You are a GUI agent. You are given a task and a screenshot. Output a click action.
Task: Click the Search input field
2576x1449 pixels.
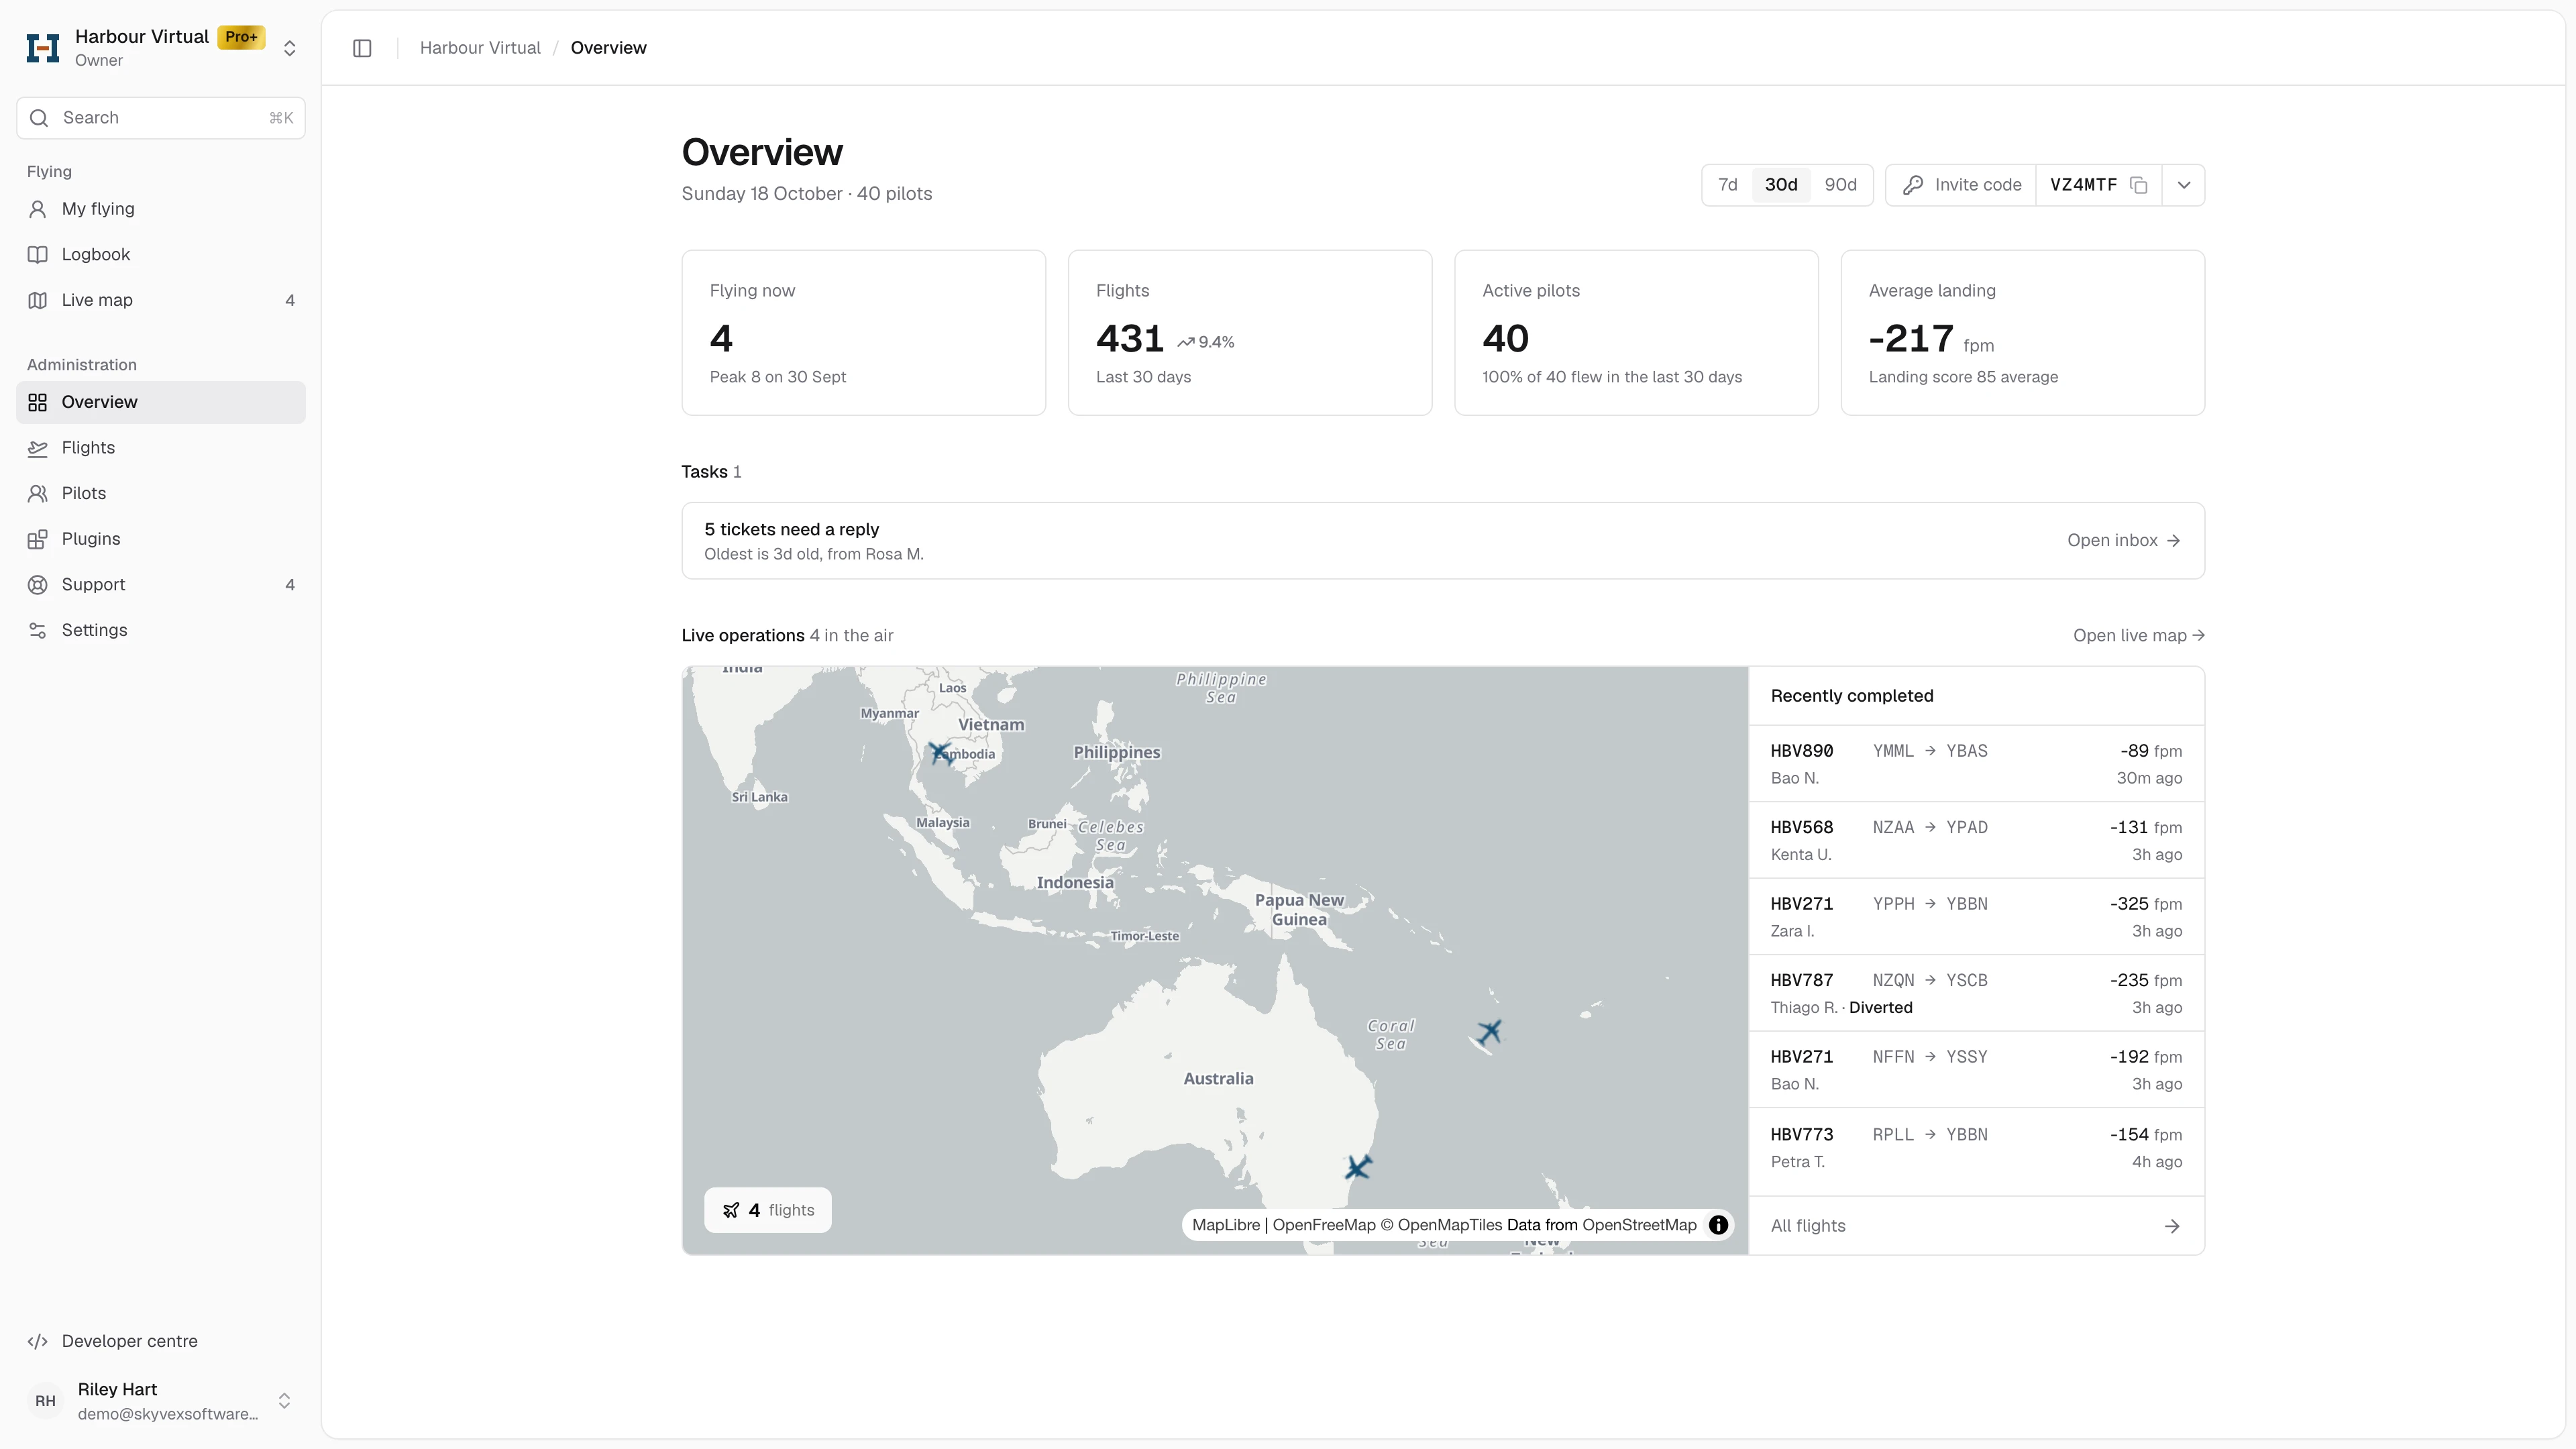[x=161, y=118]
